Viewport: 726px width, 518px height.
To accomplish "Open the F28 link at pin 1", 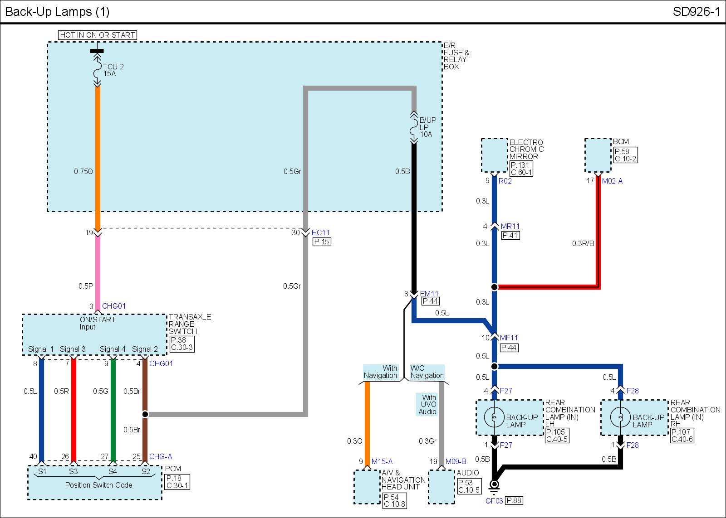I will [x=633, y=445].
